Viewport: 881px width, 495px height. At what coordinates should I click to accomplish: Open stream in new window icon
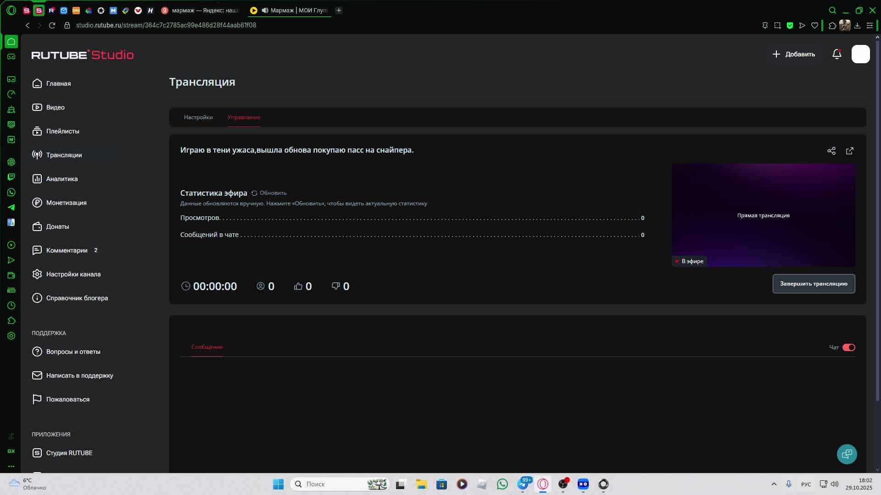click(849, 151)
